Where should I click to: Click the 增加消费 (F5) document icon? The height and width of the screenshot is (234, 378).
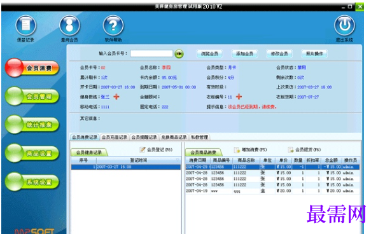[x=237, y=150]
